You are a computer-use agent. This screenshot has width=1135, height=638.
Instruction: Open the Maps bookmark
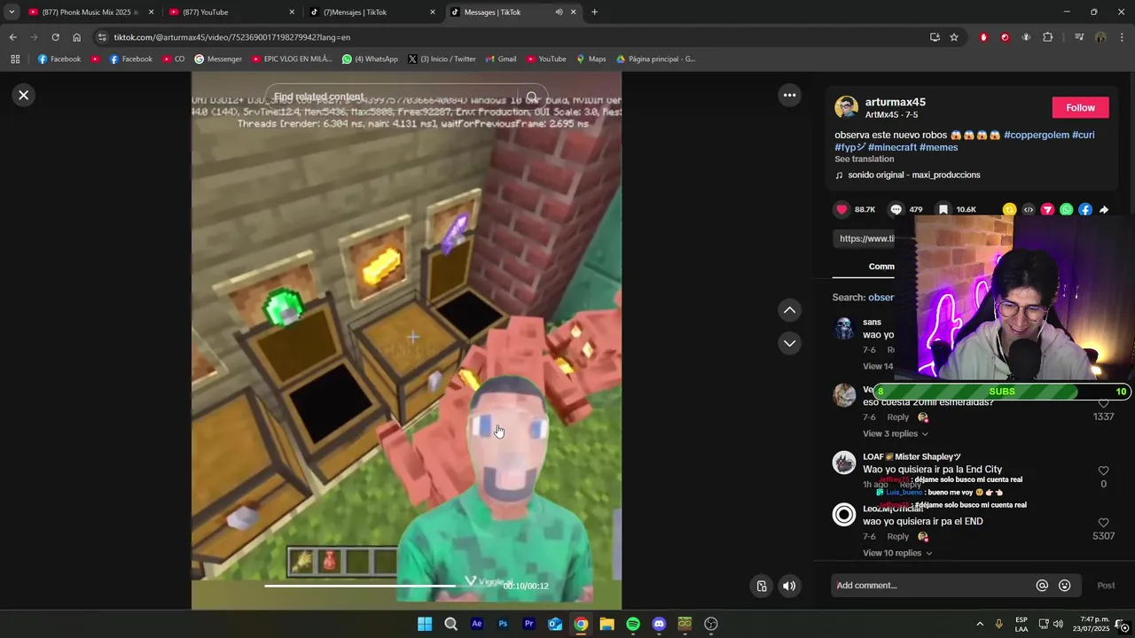pyautogui.click(x=591, y=59)
